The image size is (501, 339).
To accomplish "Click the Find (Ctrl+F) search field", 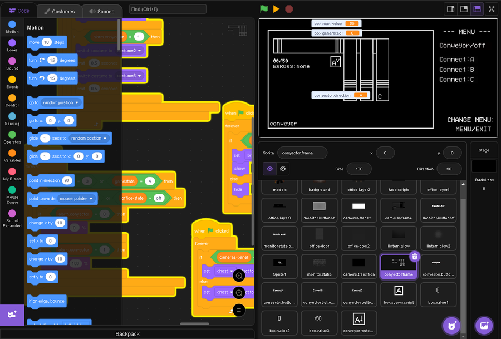I will (168, 9).
